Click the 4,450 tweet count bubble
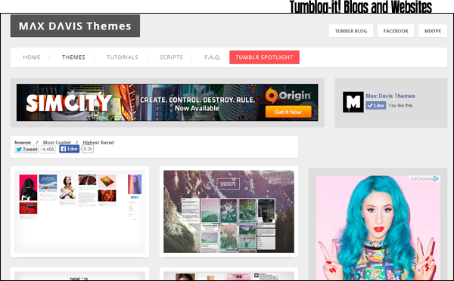The height and width of the screenshot is (281, 454). pos(48,149)
